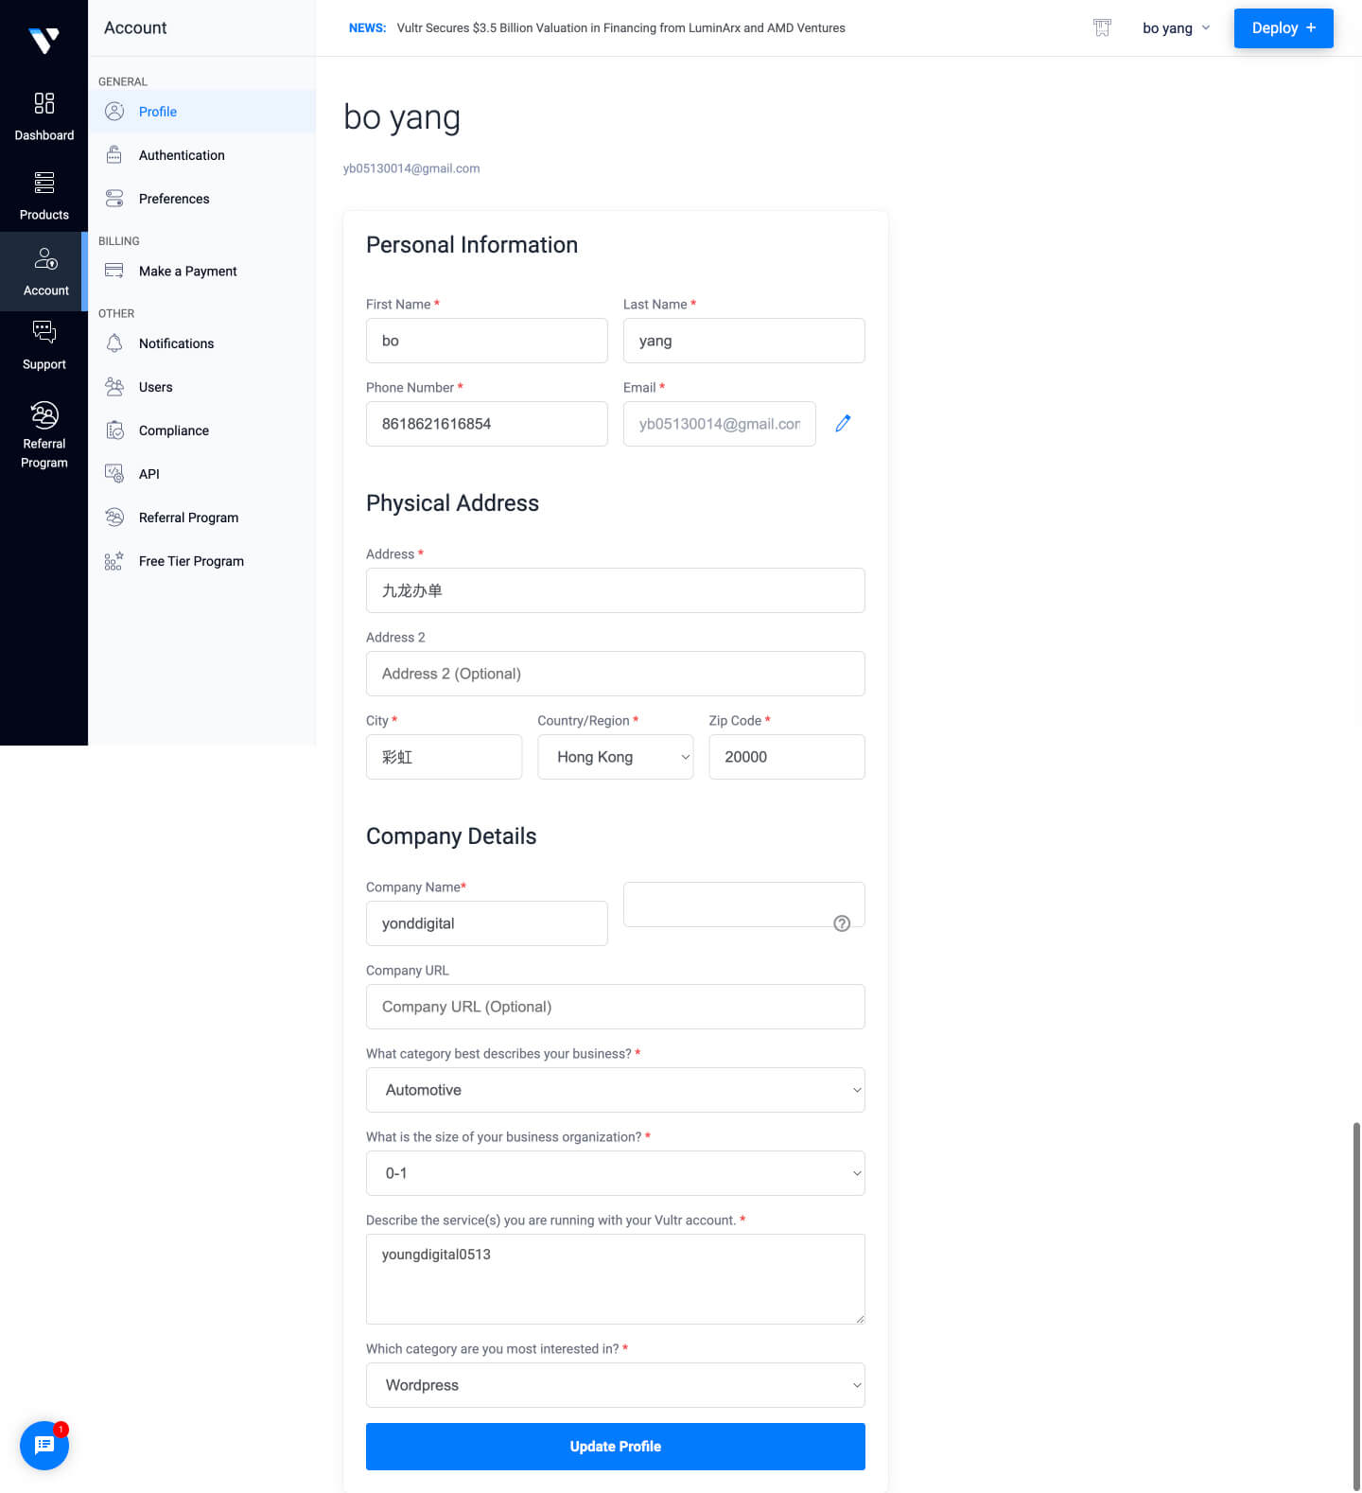
Task: Click the Make a Payment card icon
Action: pyautogui.click(x=114, y=271)
